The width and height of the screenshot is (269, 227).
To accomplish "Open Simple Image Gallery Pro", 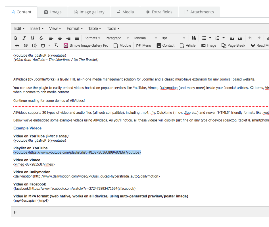I will click(x=86, y=46).
